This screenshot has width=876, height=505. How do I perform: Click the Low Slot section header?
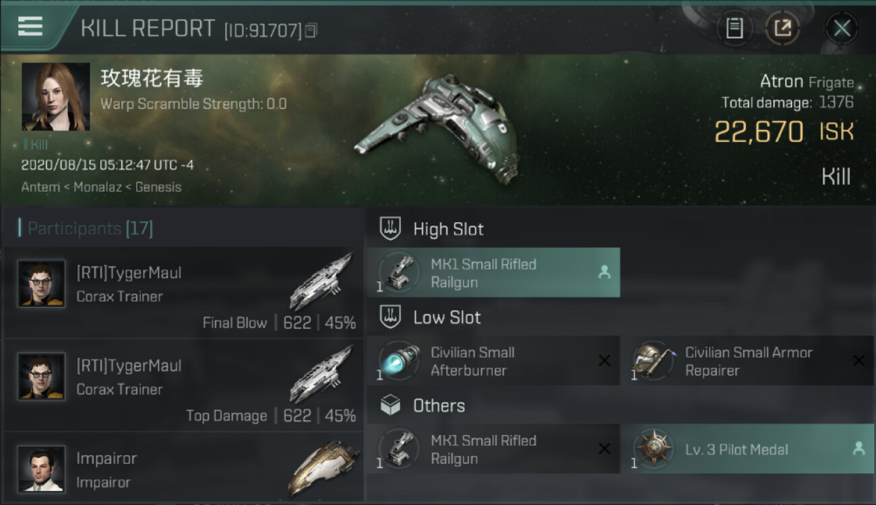point(447,317)
